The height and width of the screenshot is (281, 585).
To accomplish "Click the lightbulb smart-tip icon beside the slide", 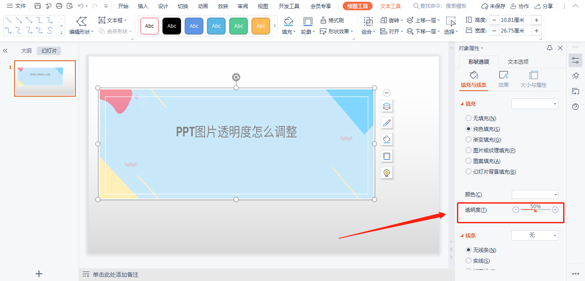I will pyautogui.click(x=386, y=173).
